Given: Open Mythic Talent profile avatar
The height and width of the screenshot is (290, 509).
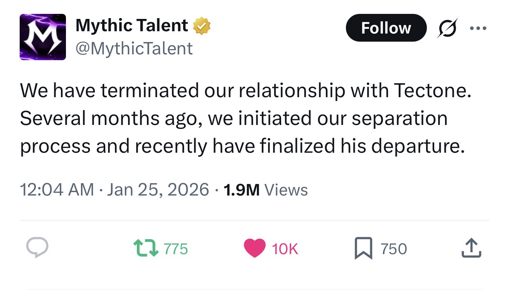Looking at the screenshot, I should 43,37.
